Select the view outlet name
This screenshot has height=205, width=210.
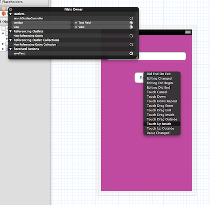click(16, 27)
